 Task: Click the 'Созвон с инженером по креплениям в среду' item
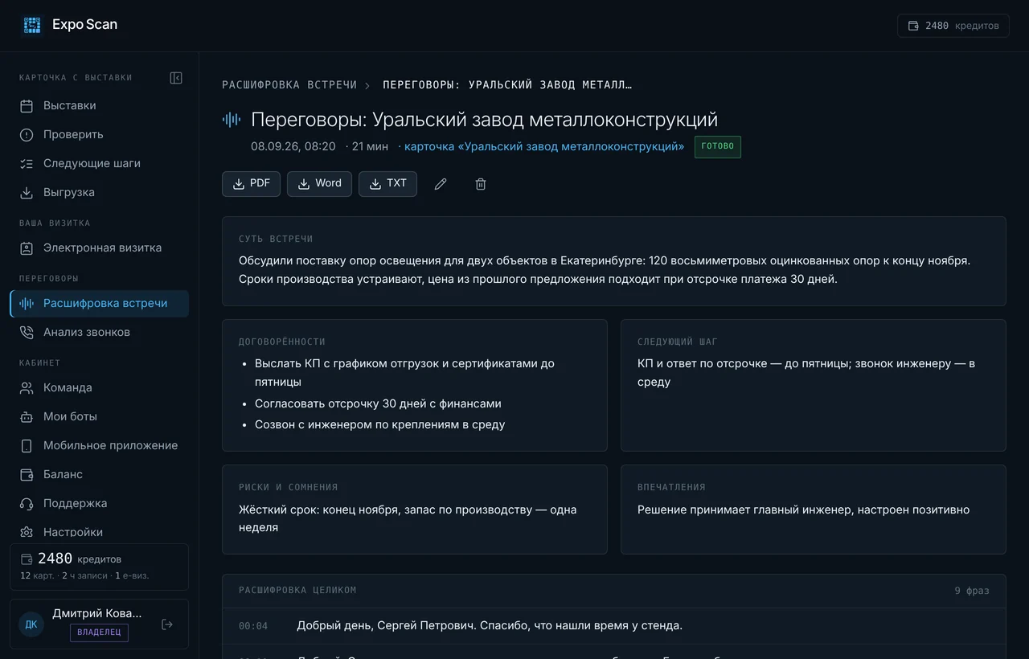pyautogui.click(x=380, y=424)
